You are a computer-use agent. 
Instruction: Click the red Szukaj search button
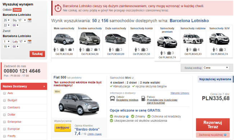pos(37,54)
